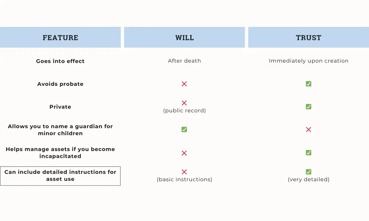The image size is (369, 221).
Task: Click the red X in Trust guardian row
Action: [308, 130]
